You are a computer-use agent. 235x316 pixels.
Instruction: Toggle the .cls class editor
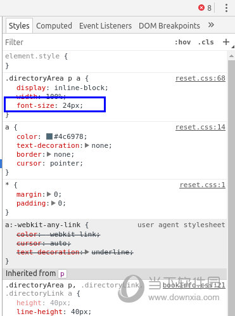tap(206, 42)
